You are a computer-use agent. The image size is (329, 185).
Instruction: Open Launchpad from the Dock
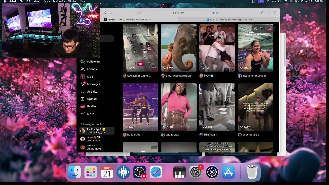click(x=90, y=172)
